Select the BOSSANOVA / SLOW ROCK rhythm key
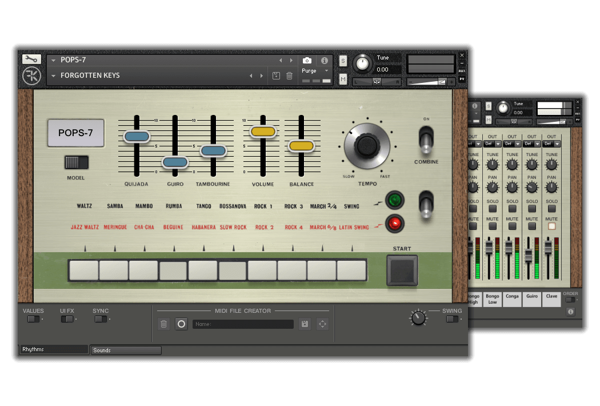This screenshot has height=406, width=600. point(232,270)
